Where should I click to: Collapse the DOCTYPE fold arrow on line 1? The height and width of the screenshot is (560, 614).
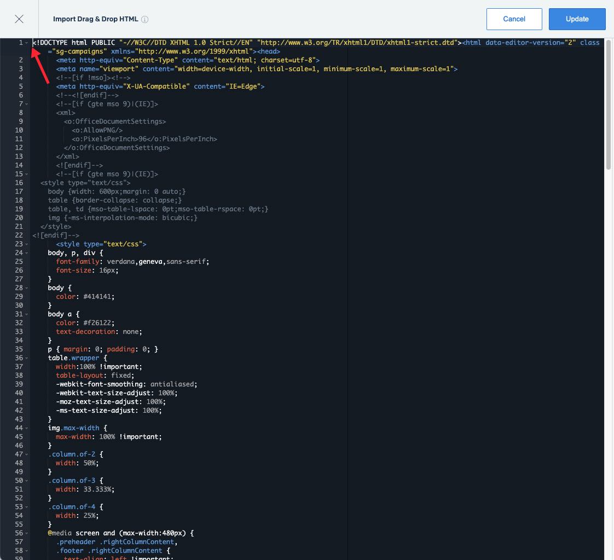coord(25,42)
